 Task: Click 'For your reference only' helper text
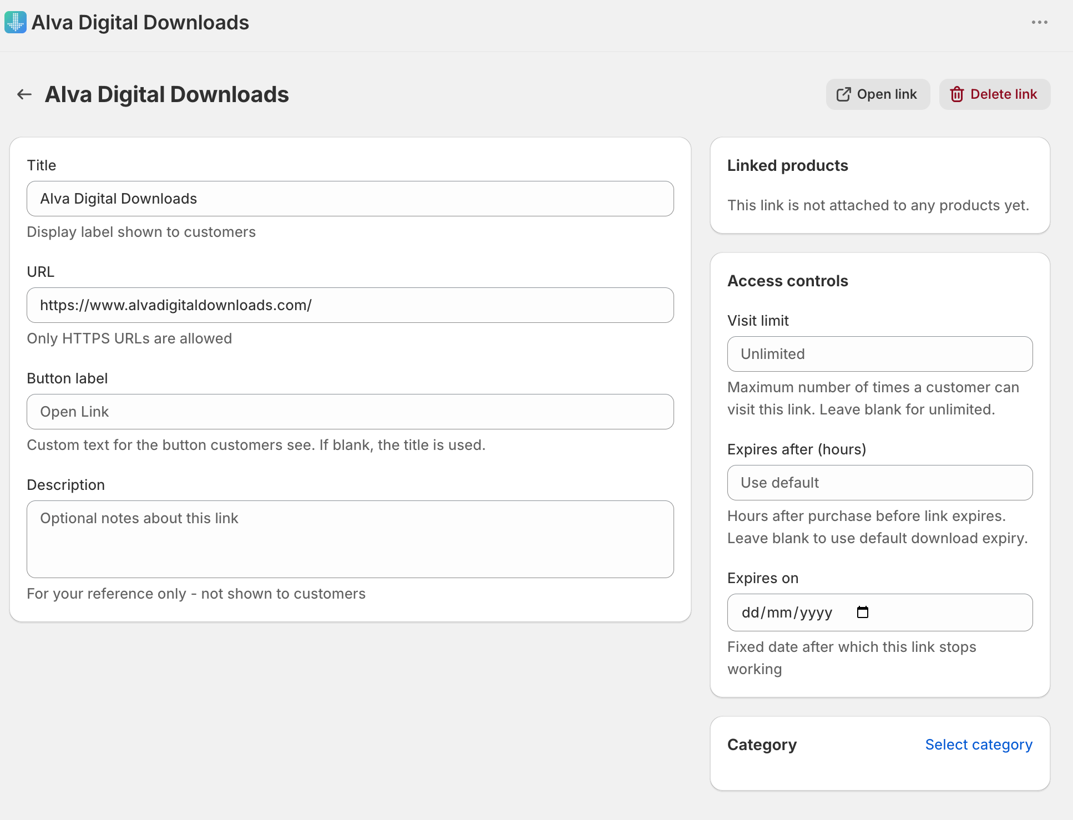pos(196,594)
